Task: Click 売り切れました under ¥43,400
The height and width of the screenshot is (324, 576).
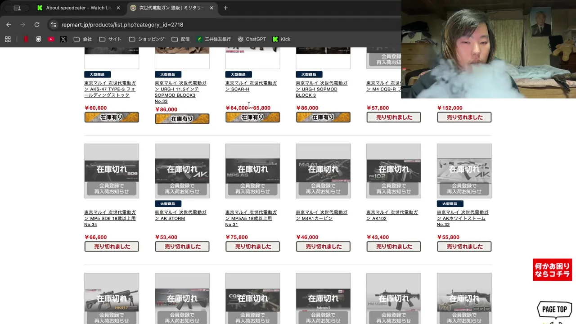Action: pyautogui.click(x=394, y=247)
